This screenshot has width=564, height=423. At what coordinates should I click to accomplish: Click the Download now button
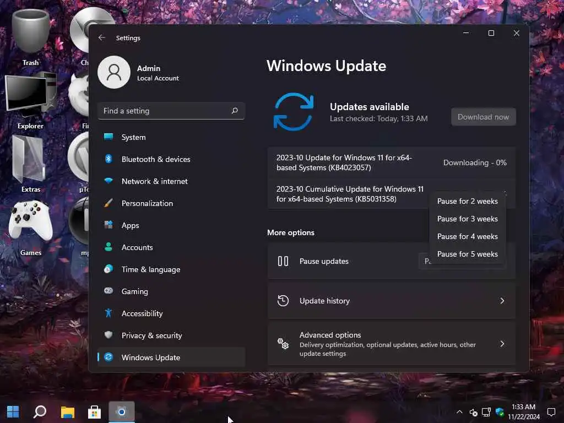pos(483,117)
